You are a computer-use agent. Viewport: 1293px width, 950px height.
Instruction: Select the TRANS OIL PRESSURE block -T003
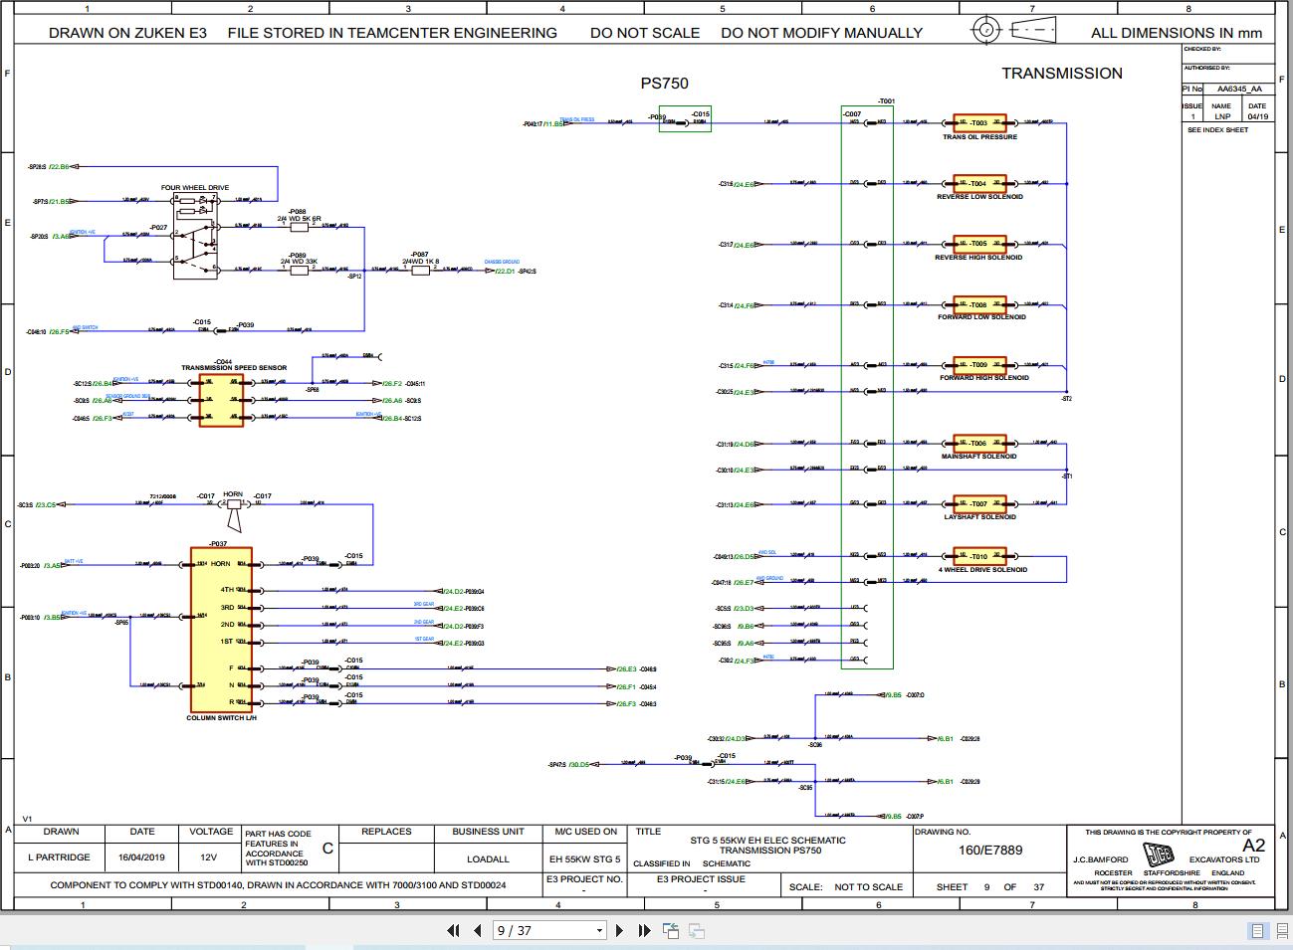click(x=979, y=122)
